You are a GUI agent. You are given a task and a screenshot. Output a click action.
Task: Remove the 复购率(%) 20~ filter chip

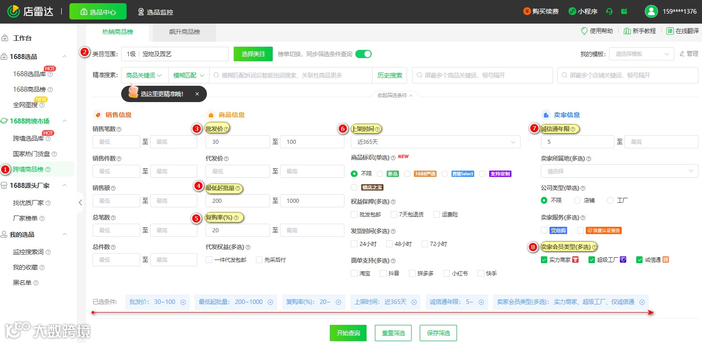338,302
